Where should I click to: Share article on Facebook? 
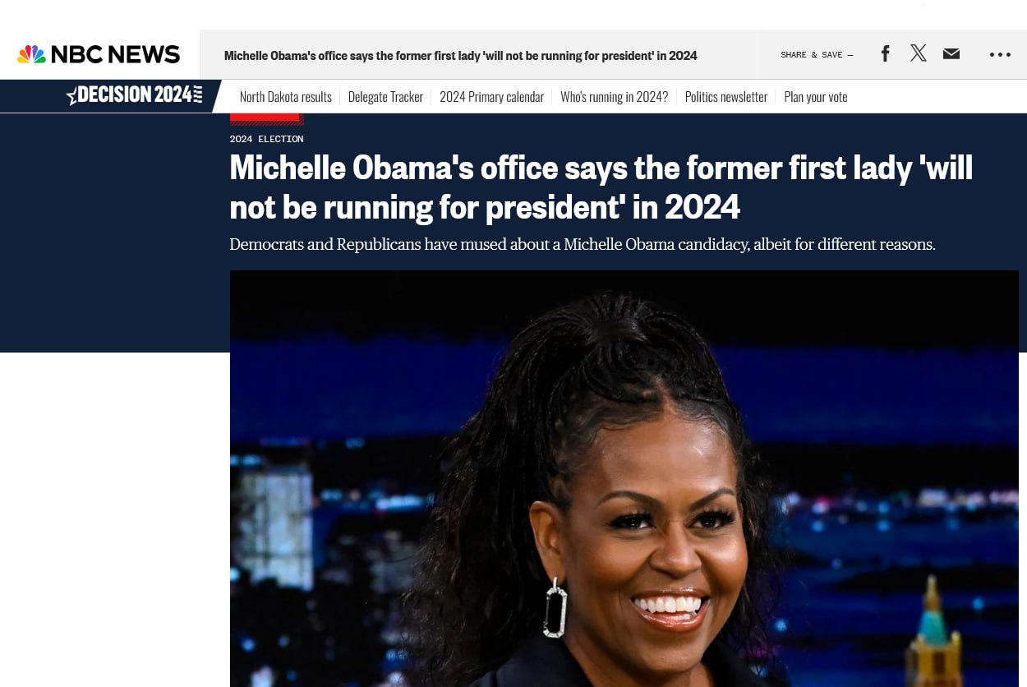(885, 54)
